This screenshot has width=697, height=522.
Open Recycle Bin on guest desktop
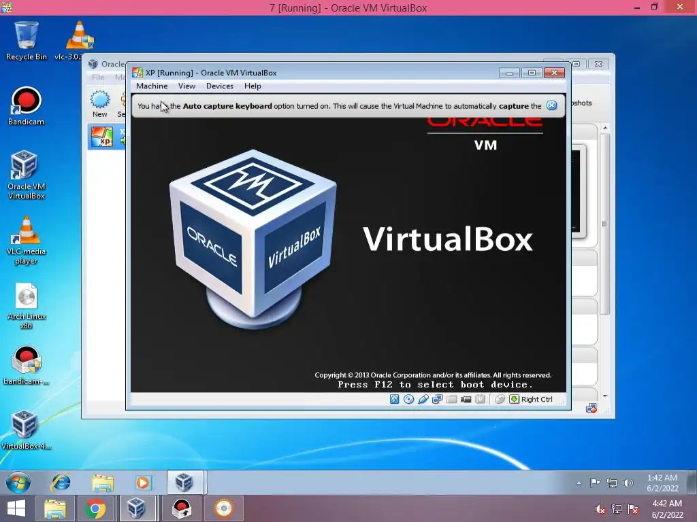point(27,41)
